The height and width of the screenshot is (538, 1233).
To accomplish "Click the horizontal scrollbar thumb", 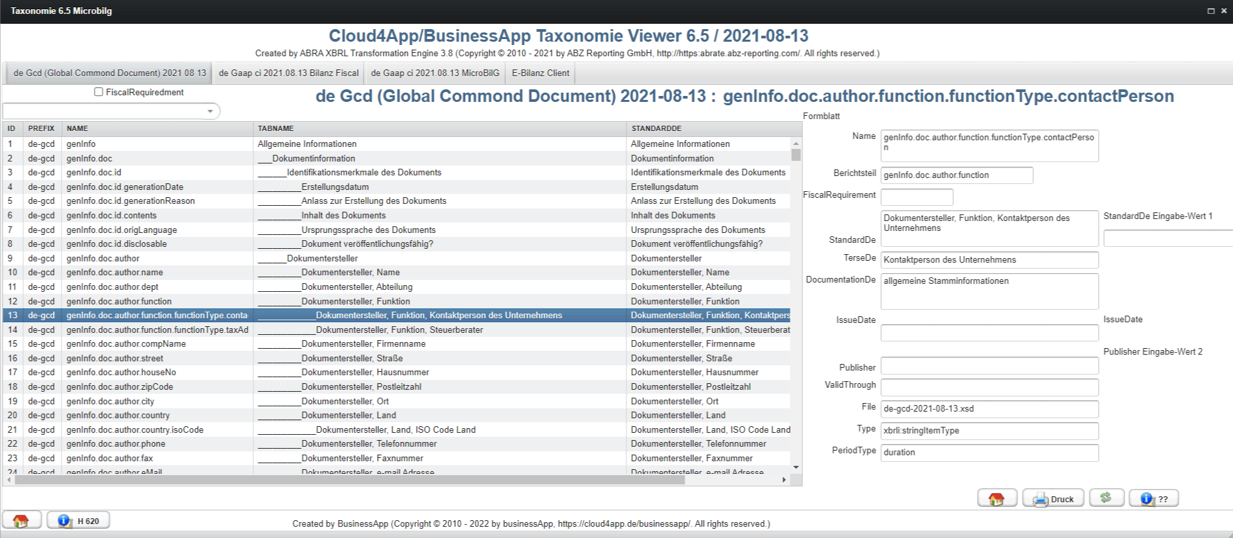I will 350,480.
